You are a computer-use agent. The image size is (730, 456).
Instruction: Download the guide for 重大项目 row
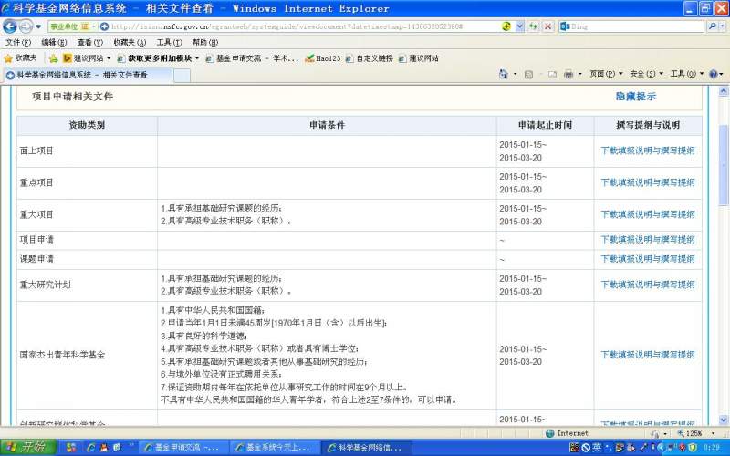click(x=648, y=214)
